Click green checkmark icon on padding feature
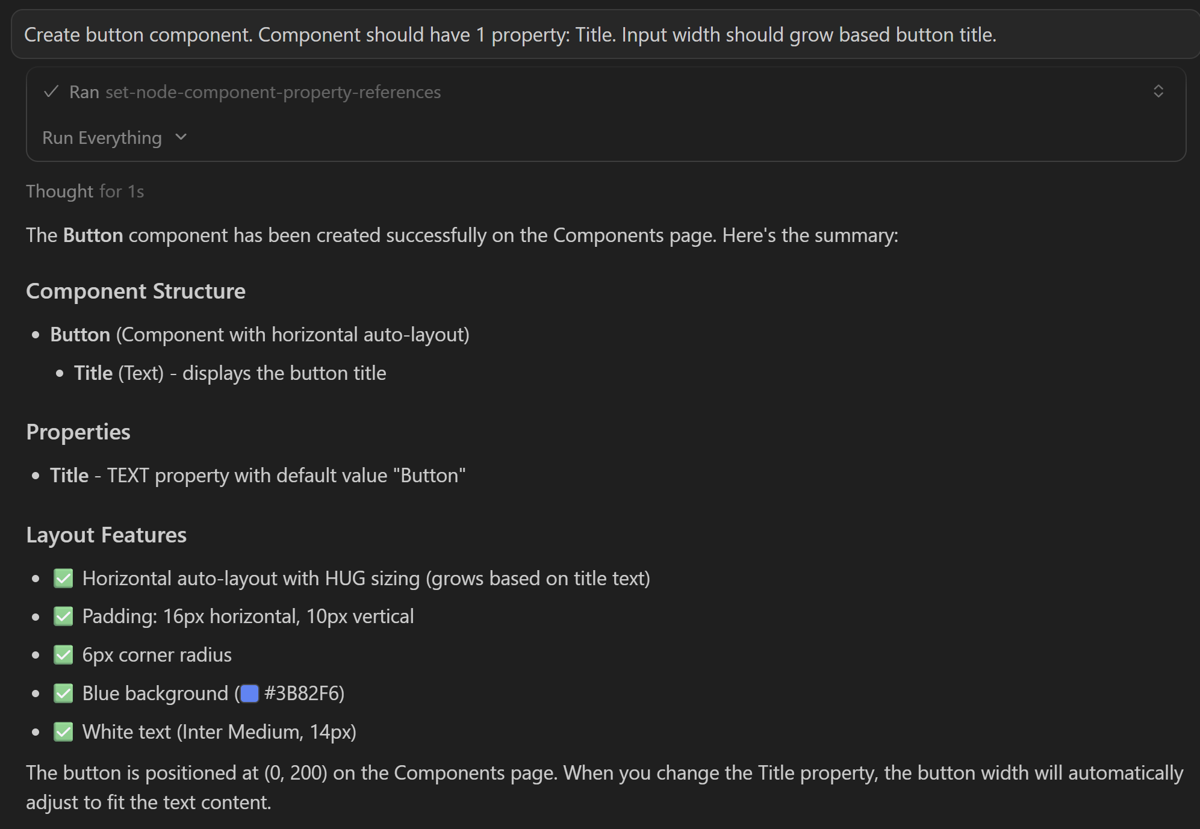Screen dimensions: 1200x829 tap(63, 616)
